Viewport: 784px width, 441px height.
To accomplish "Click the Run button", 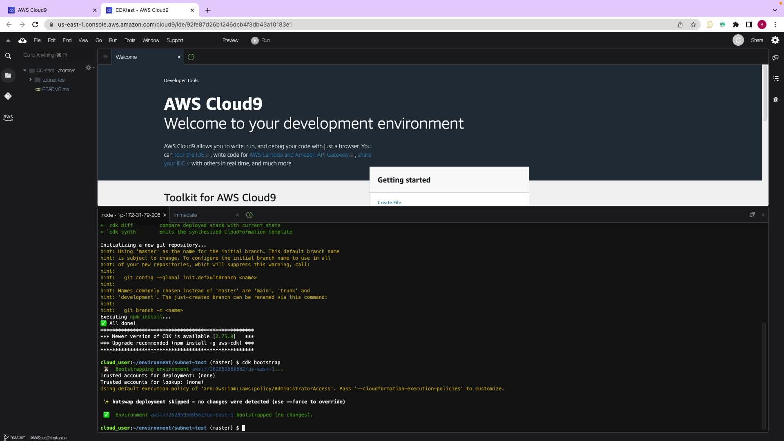I will tap(261, 40).
